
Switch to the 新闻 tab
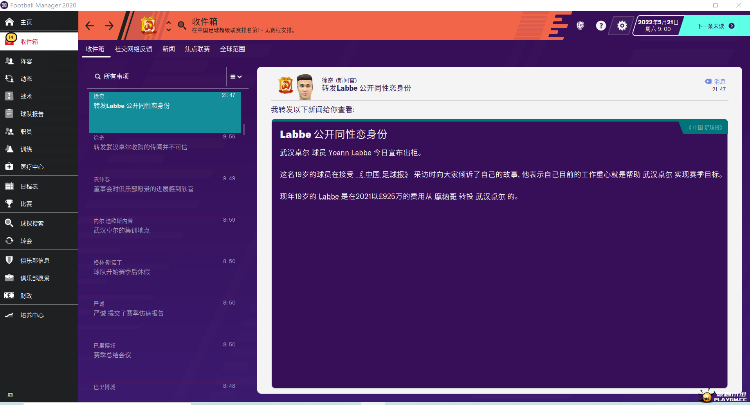[169, 49]
